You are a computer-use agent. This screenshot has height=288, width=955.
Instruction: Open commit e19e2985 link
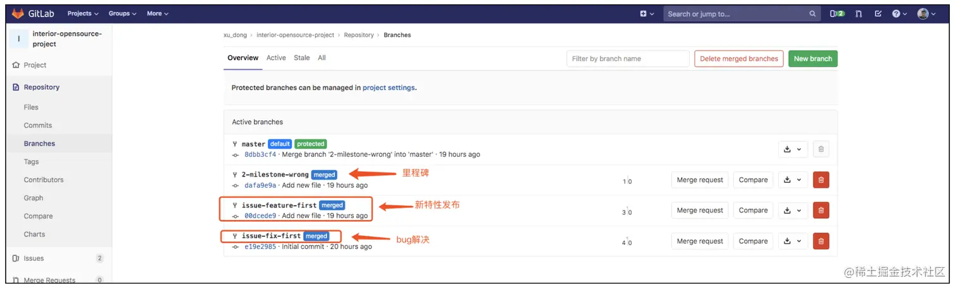(260, 246)
